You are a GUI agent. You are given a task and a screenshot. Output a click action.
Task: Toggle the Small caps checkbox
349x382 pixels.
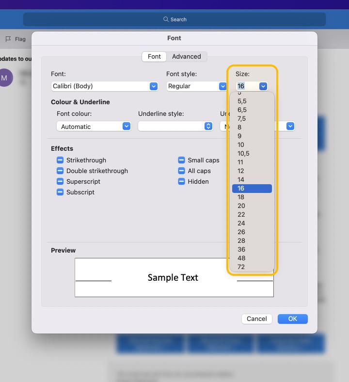pos(181,160)
